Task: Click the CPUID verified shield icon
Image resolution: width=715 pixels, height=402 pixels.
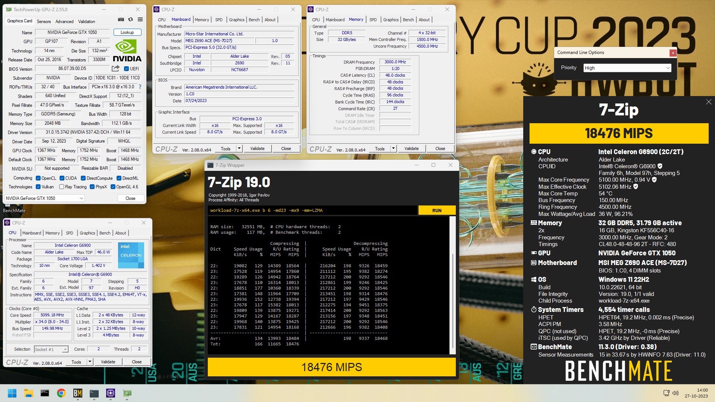Action: [660, 166]
